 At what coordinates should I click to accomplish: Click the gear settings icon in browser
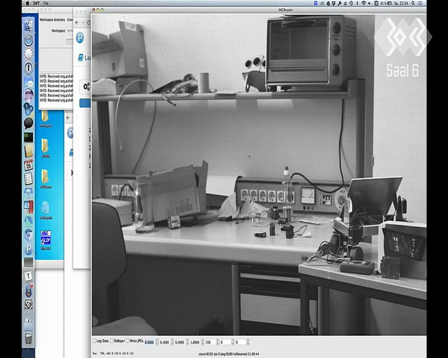tap(86, 86)
